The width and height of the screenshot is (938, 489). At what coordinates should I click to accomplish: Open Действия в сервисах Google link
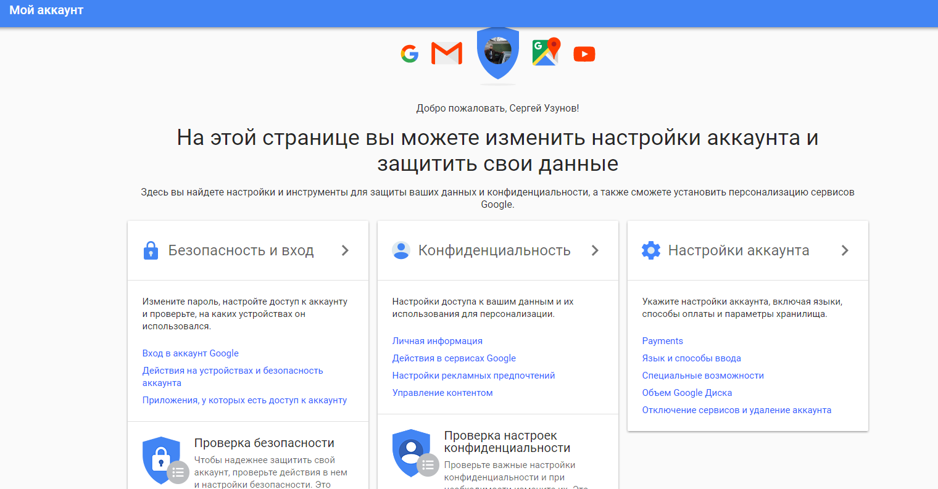click(x=454, y=358)
